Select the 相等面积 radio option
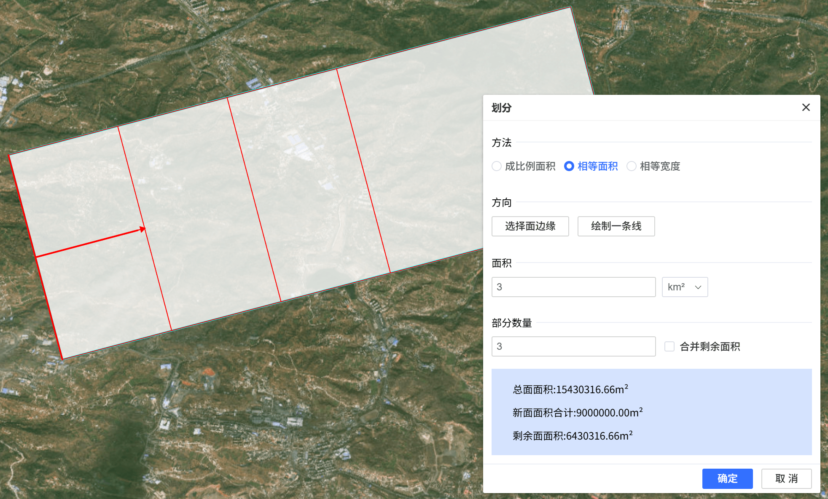The image size is (828, 499). coord(569,166)
